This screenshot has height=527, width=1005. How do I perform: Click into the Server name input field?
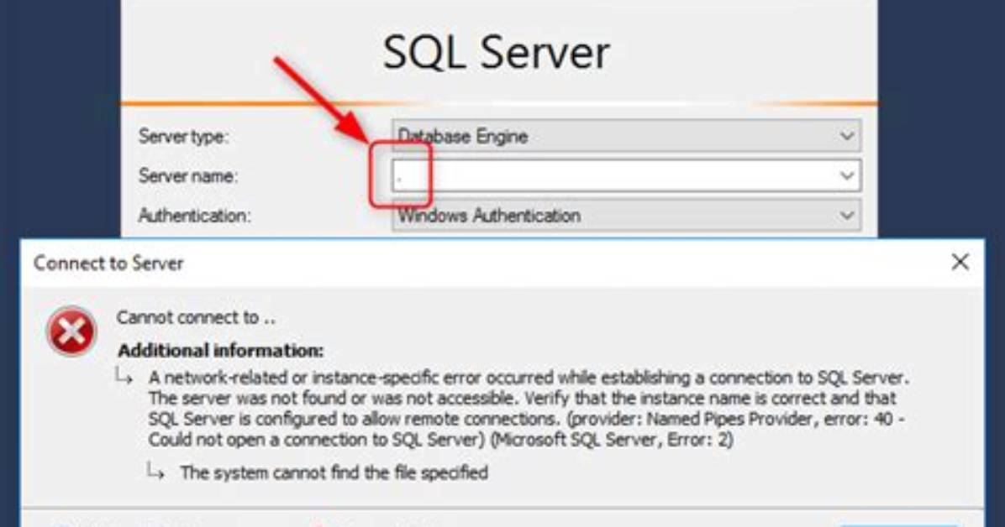[626, 175]
